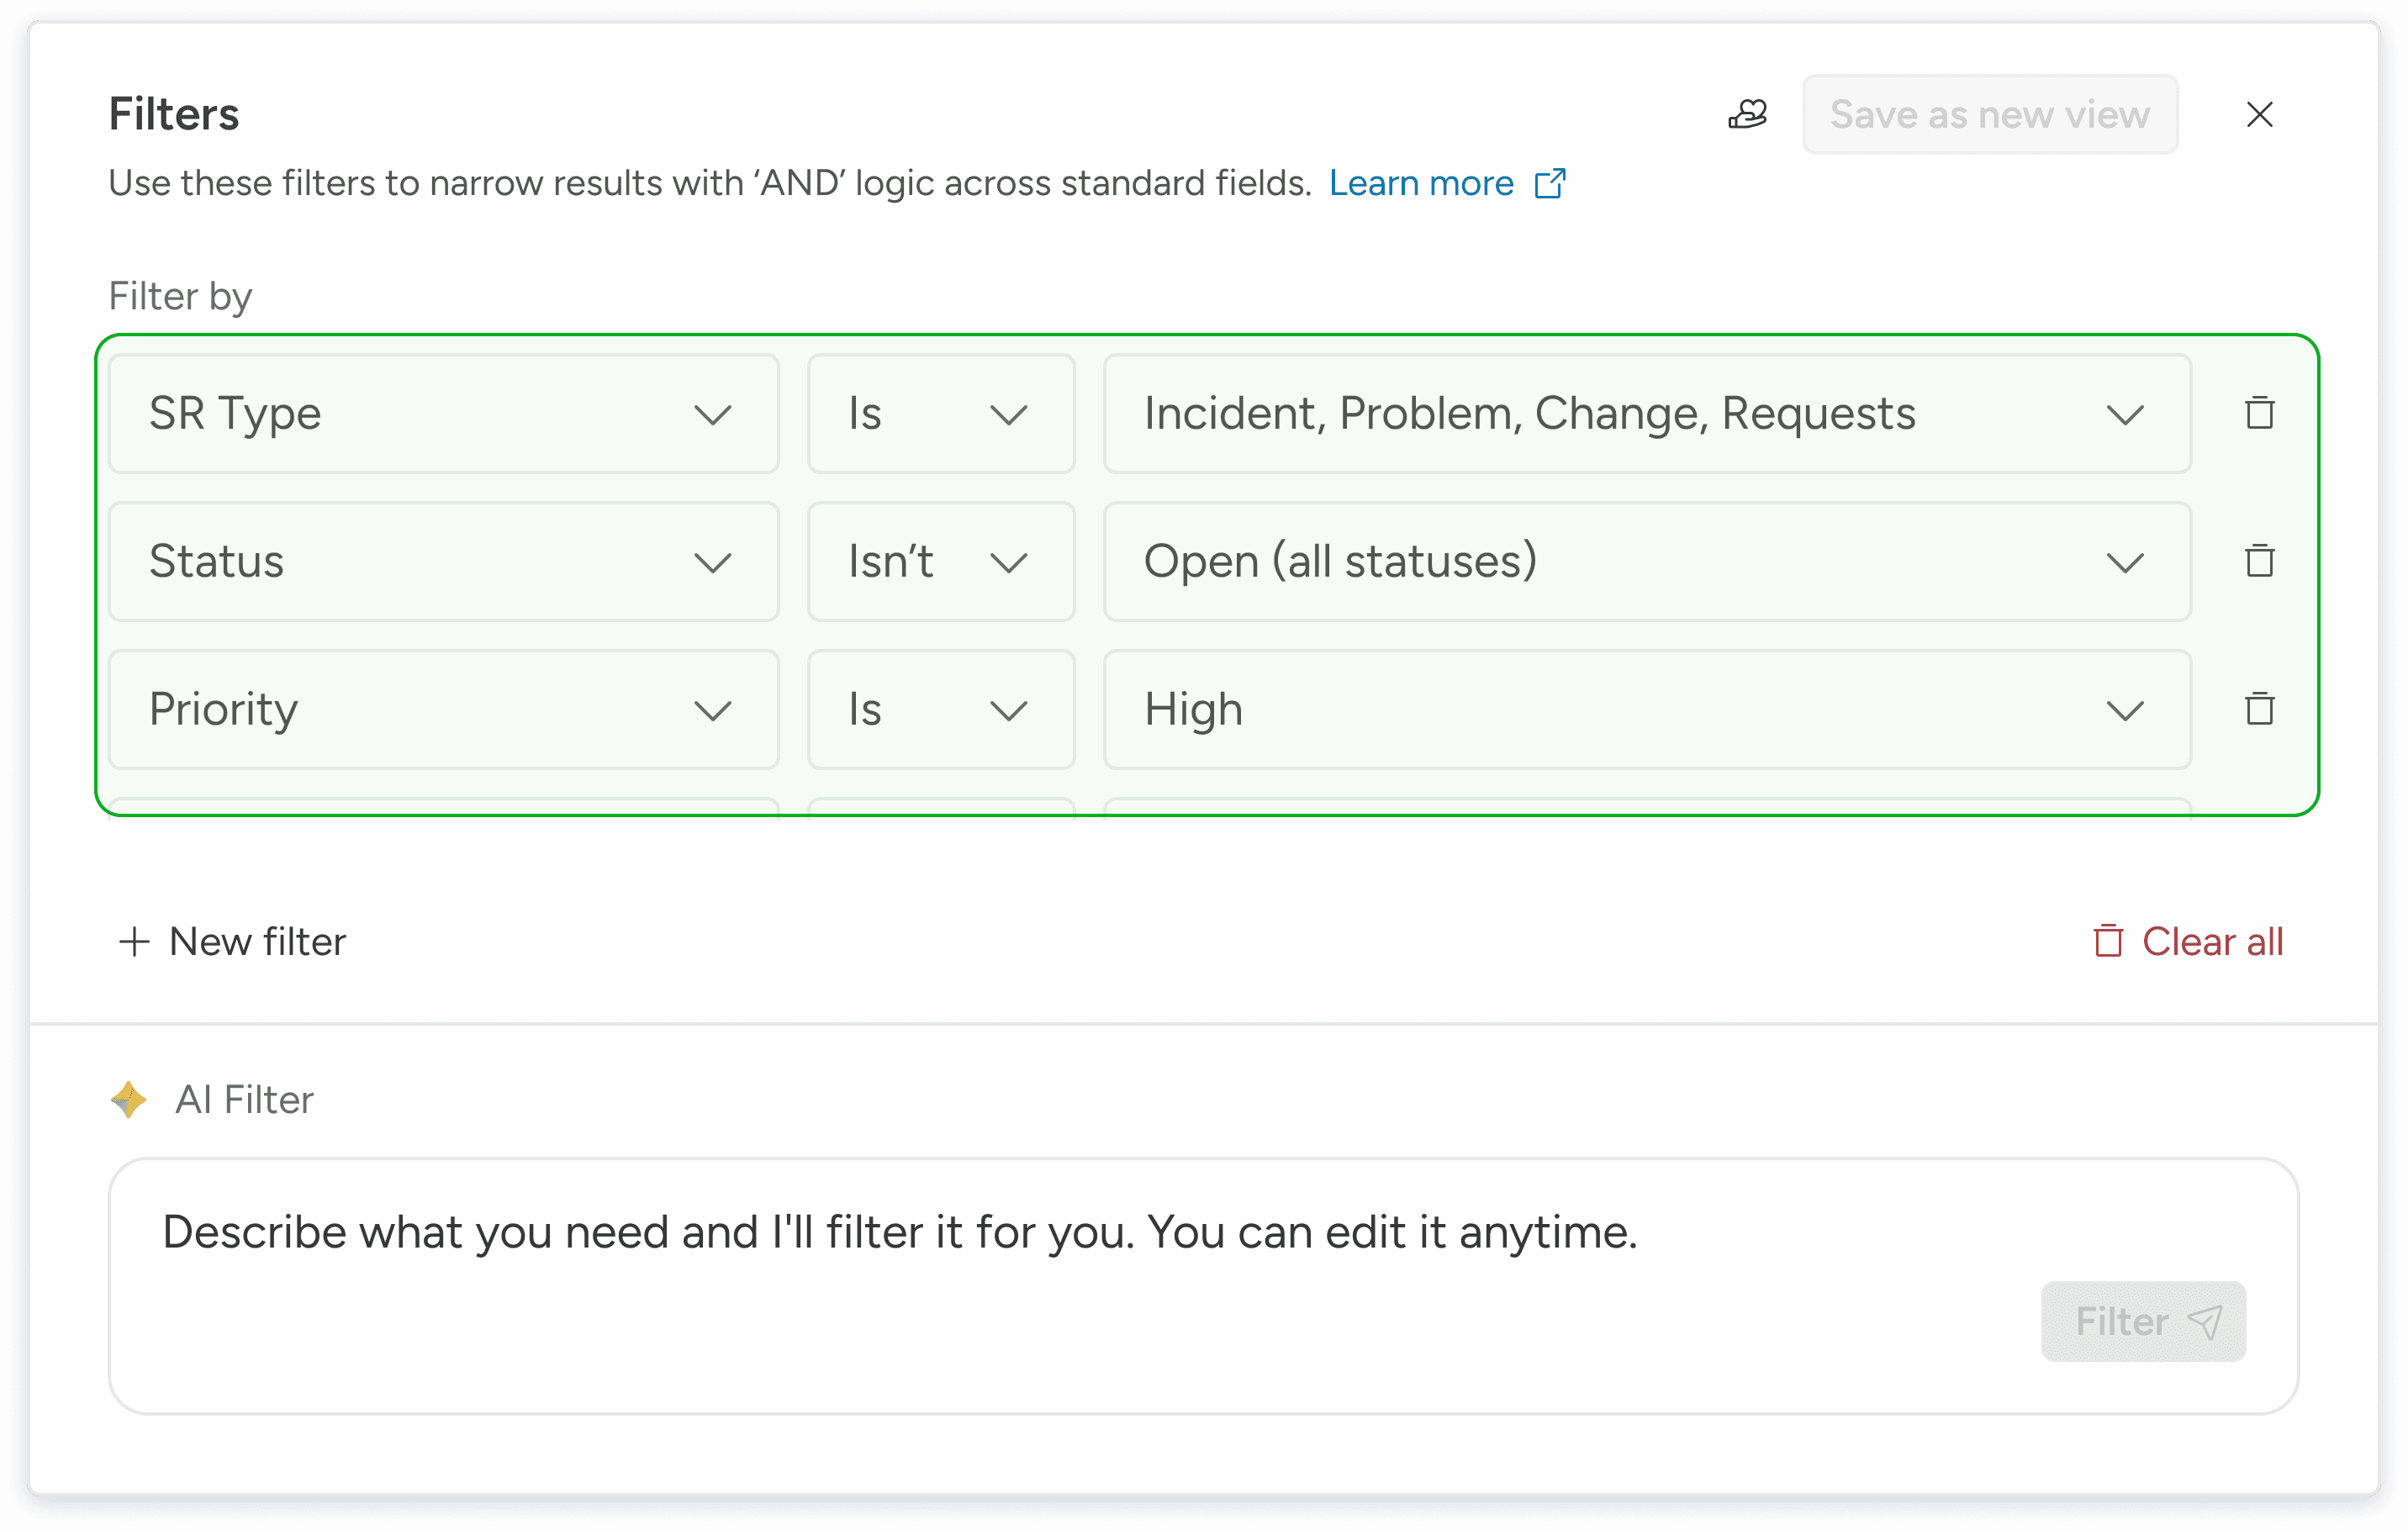Change the SR Type operator Is dropdown
2408x1530 pixels.
coord(940,413)
